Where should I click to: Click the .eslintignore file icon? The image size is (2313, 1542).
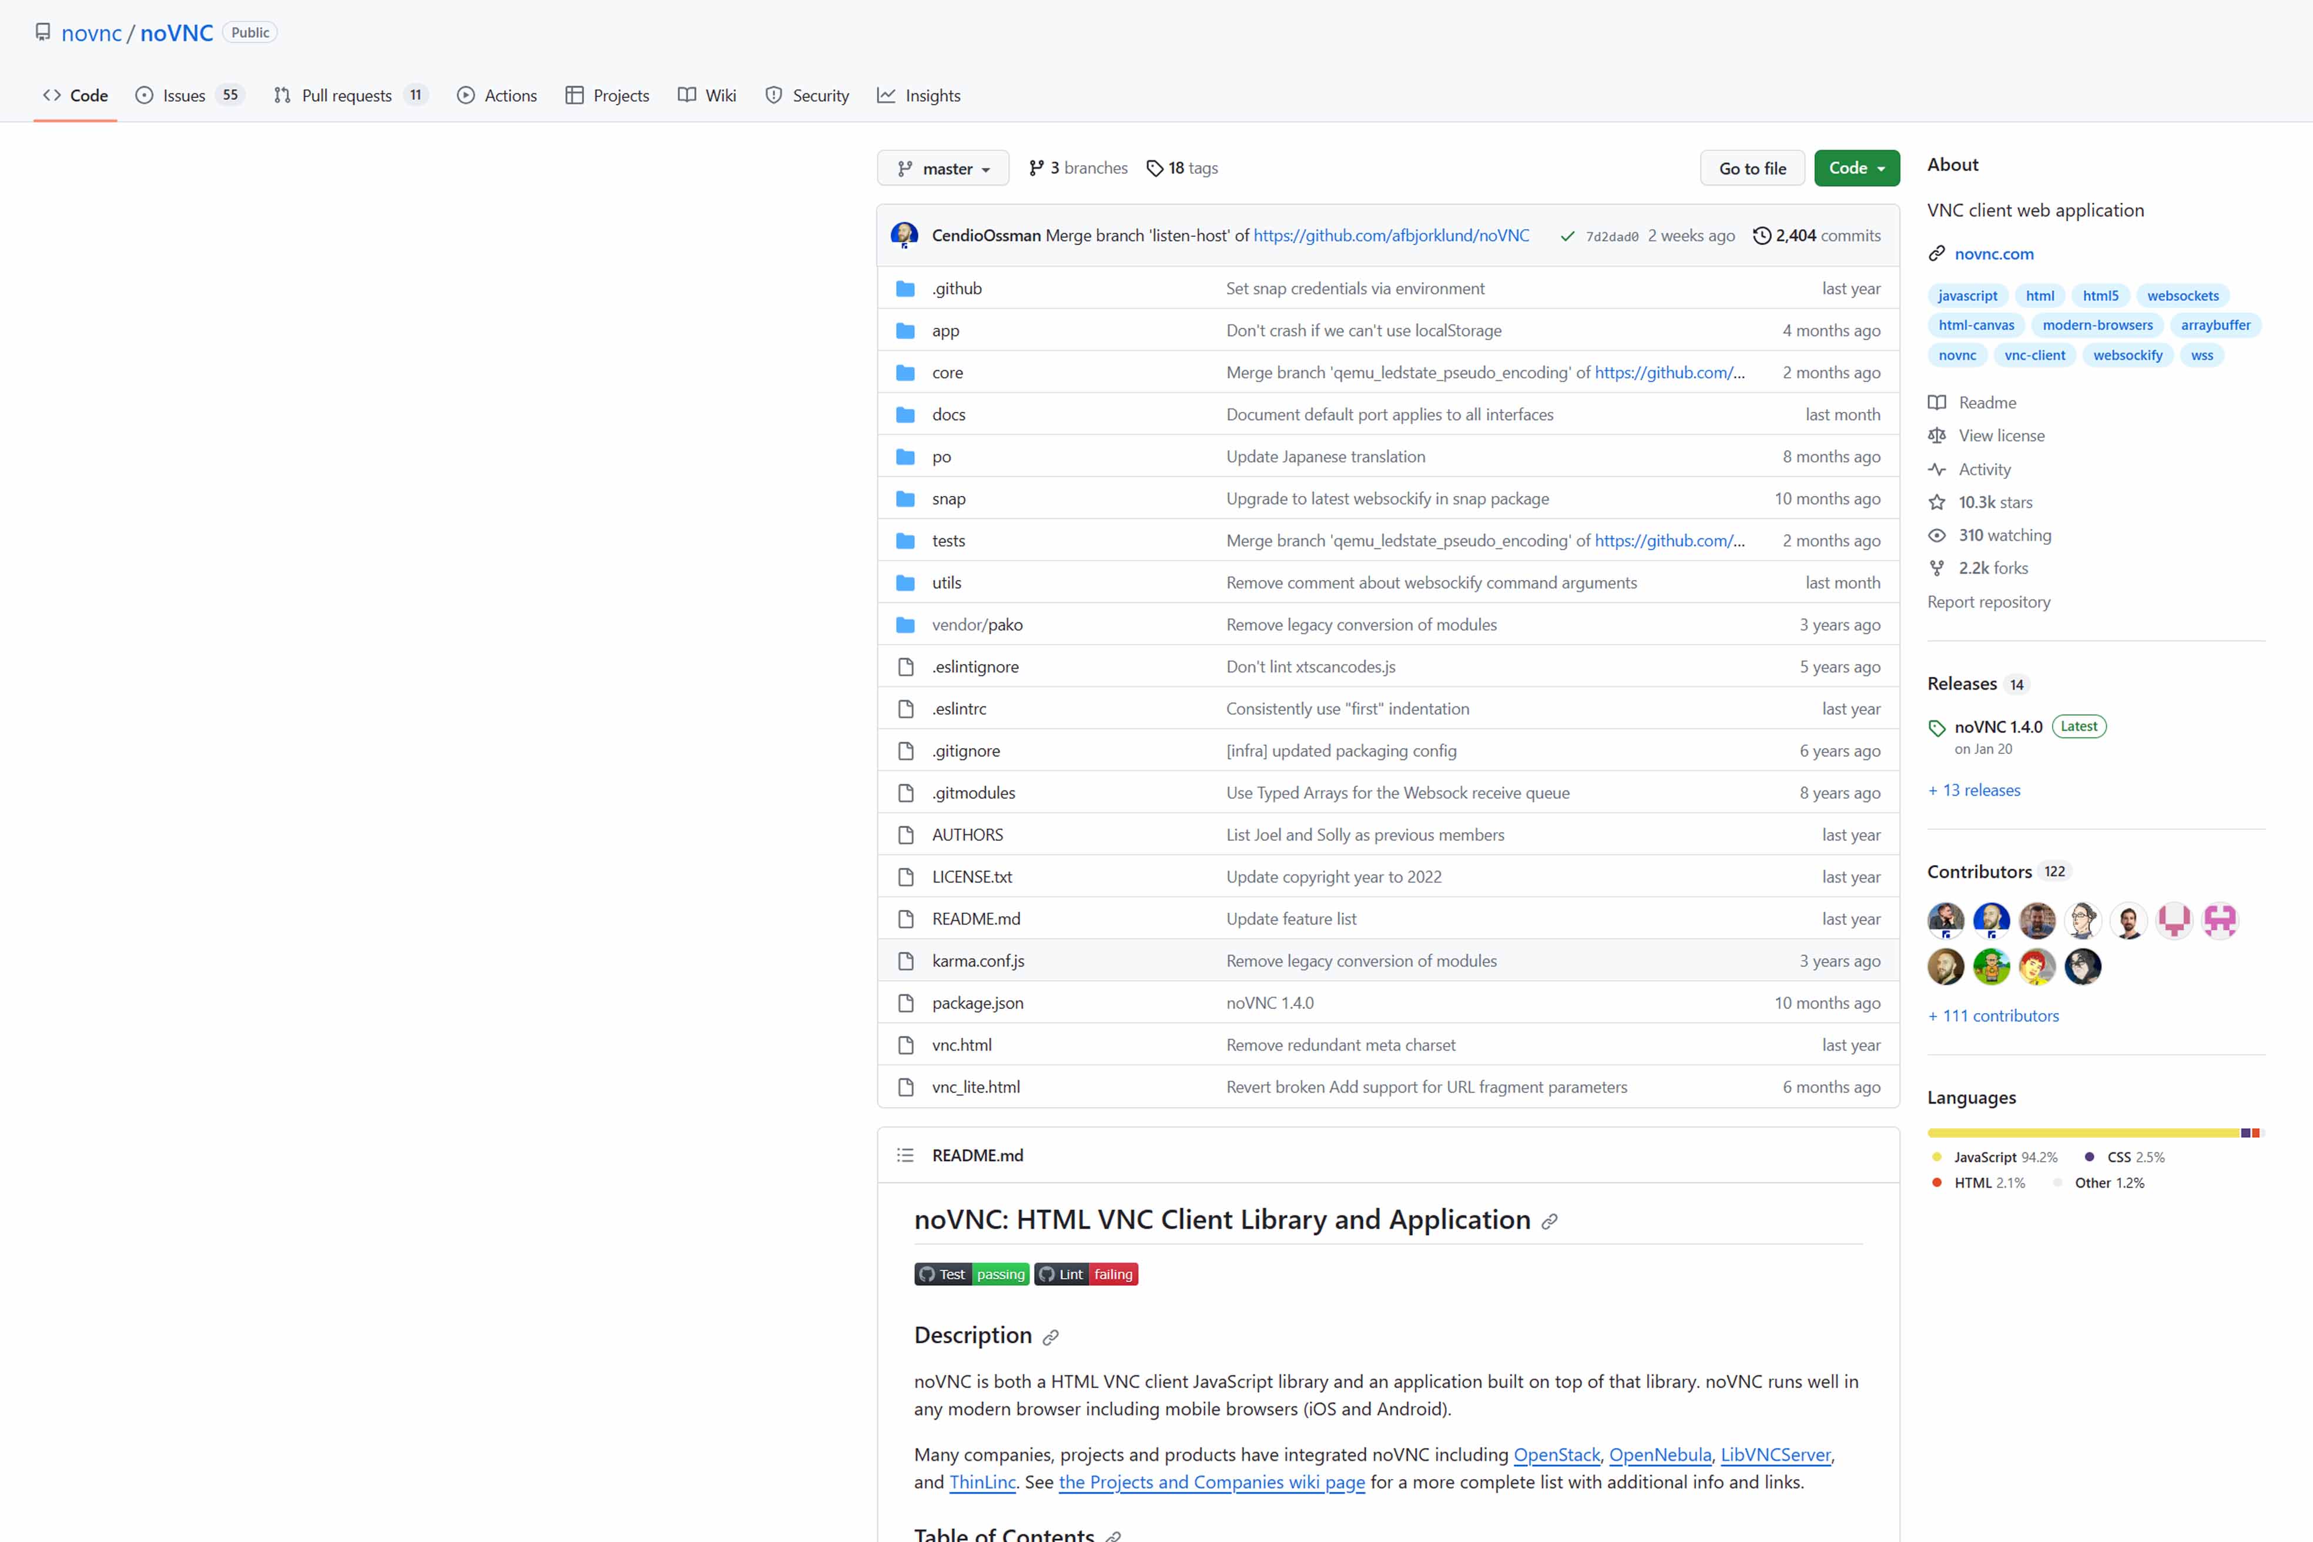[x=906, y=667]
